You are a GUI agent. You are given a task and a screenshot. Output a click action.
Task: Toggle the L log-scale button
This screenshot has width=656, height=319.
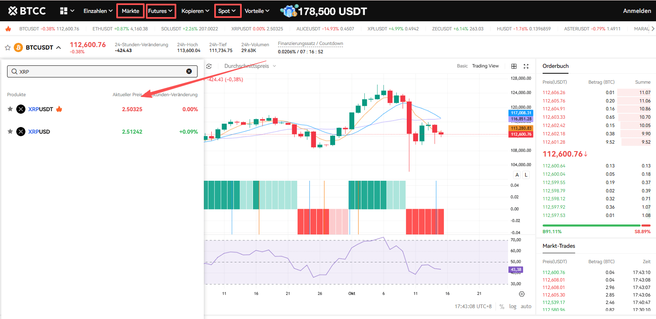526,175
